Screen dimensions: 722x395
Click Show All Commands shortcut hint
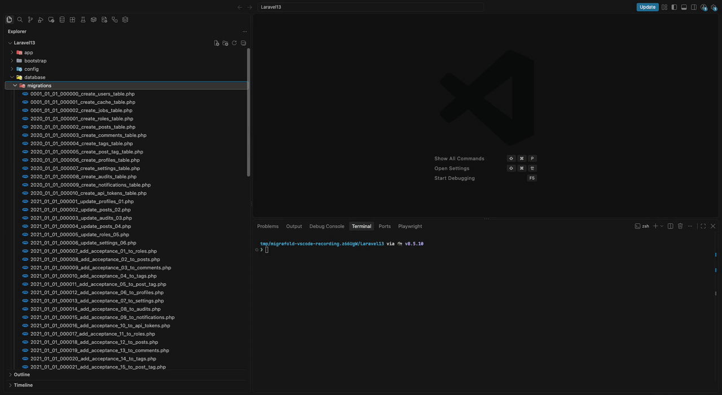pyautogui.click(x=459, y=159)
